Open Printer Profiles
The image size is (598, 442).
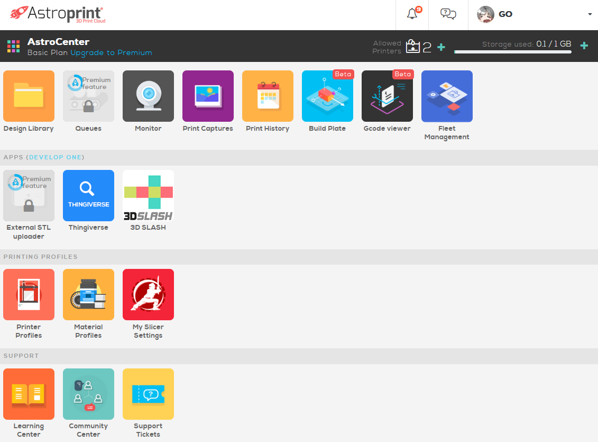point(29,294)
